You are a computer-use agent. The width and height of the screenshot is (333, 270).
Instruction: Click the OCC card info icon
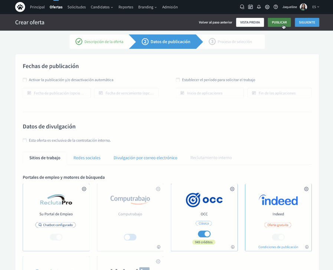pos(233,247)
